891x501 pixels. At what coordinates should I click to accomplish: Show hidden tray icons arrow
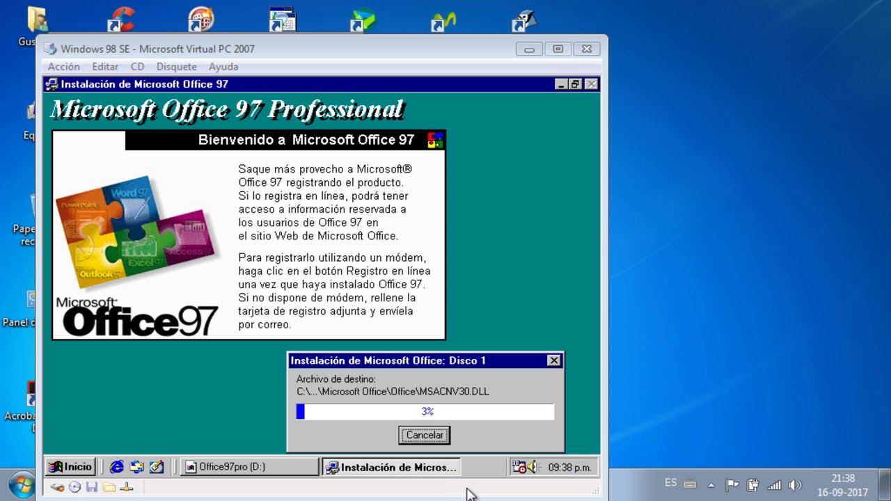coord(711,485)
